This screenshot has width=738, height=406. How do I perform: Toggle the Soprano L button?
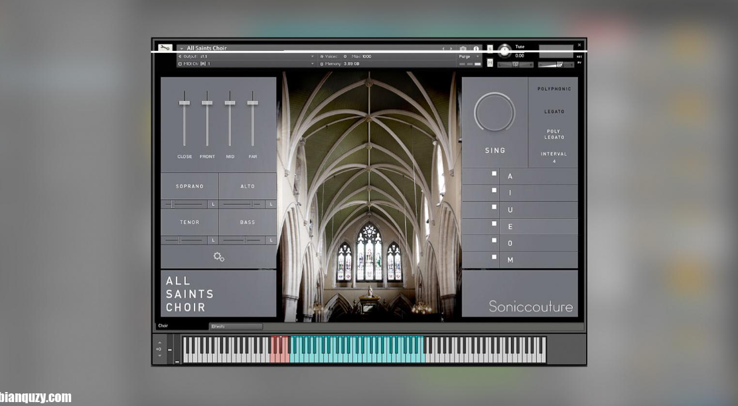(213, 204)
